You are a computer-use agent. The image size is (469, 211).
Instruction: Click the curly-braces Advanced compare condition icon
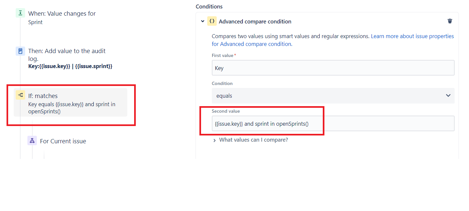click(x=212, y=21)
